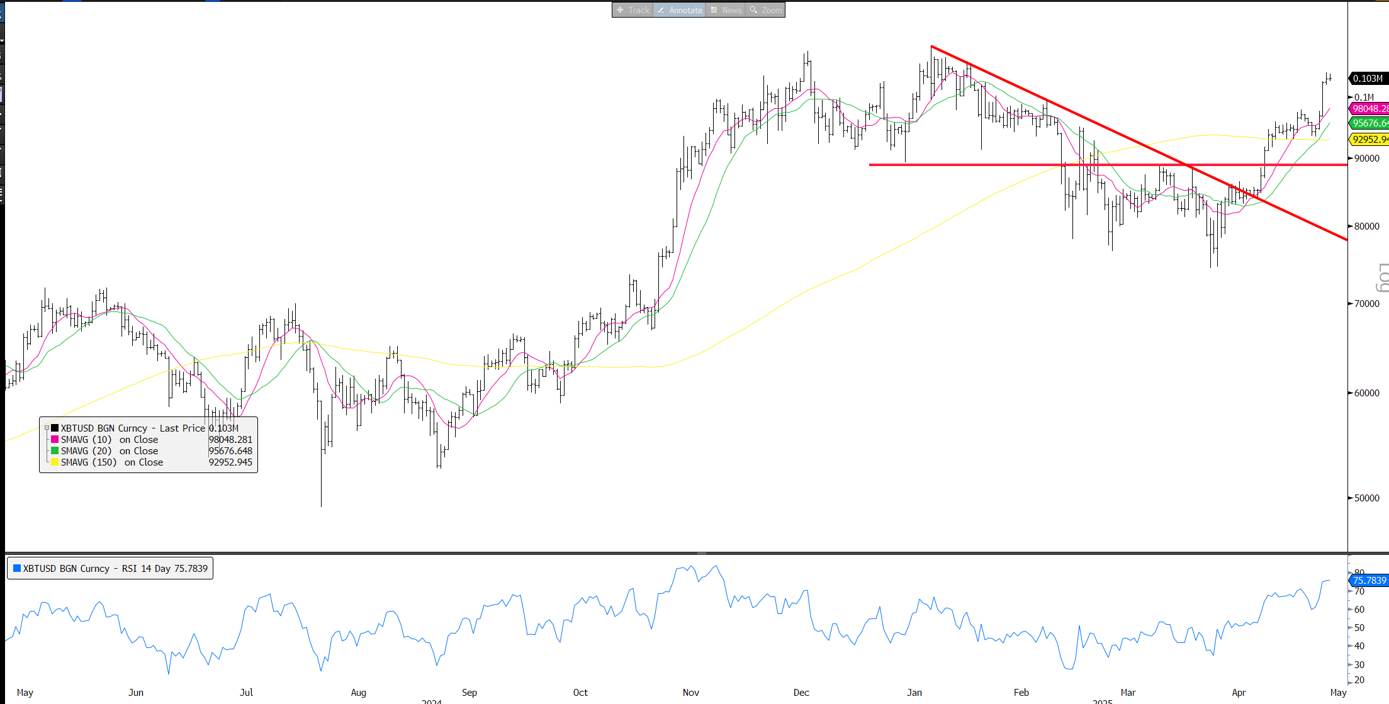
Task: Click the black XBTUSD series swatch
Action: [x=55, y=428]
